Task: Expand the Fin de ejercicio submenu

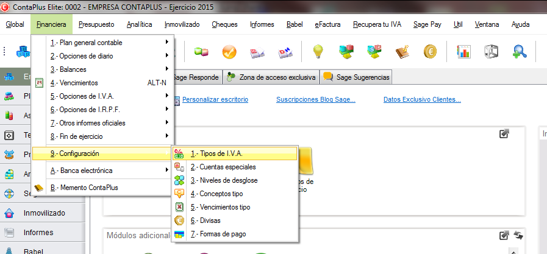Action: click(168, 136)
